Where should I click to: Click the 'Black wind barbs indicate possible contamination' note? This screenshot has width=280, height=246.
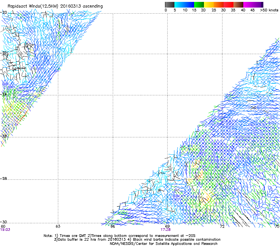tap(177, 240)
